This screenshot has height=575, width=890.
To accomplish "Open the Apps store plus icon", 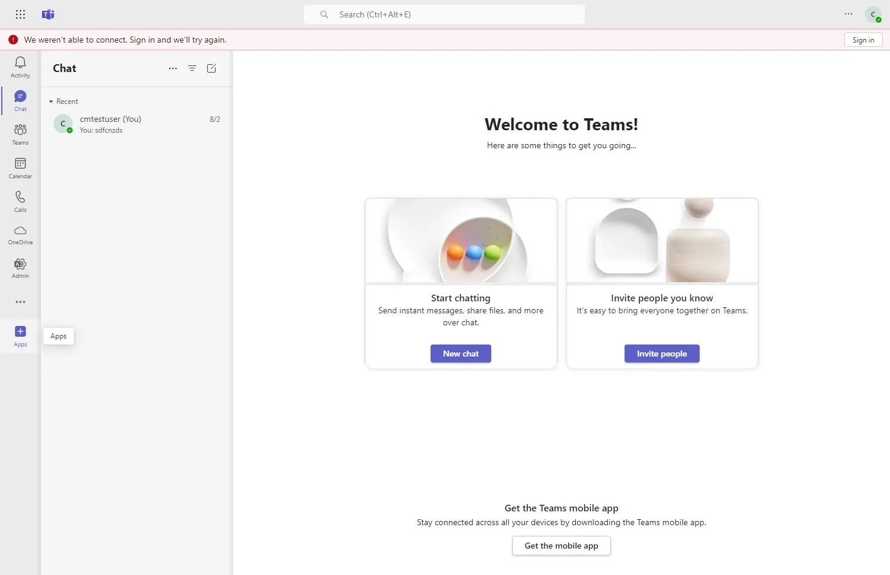I will (20, 336).
